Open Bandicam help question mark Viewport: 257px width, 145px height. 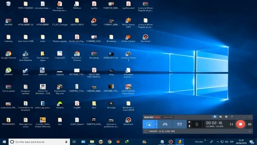pos(232,117)
